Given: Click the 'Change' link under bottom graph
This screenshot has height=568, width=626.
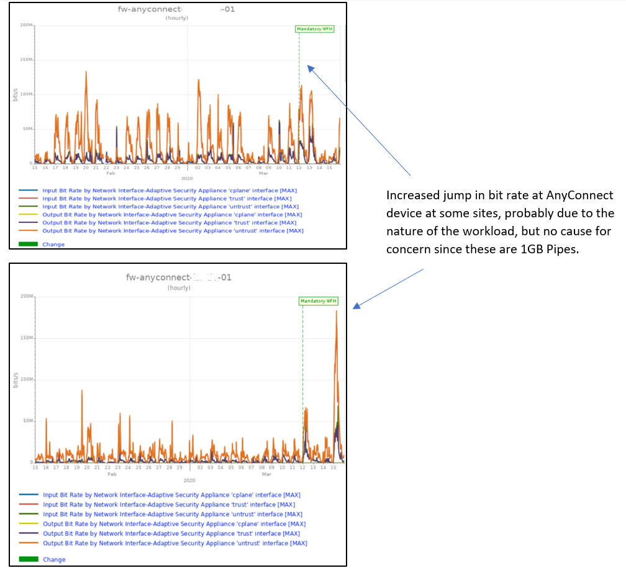Looking at the screenshot, I should (54, 560).
